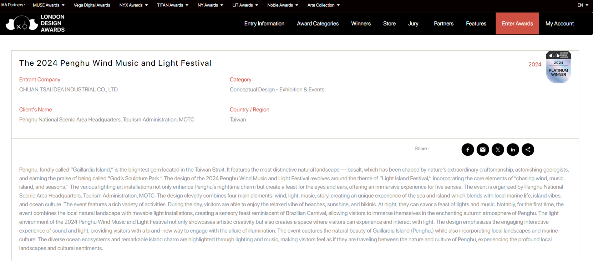Expand the Arte Collection dropdown
This screenshot has width=593, height=261.
pyautogui.click(x=323, y=5)
